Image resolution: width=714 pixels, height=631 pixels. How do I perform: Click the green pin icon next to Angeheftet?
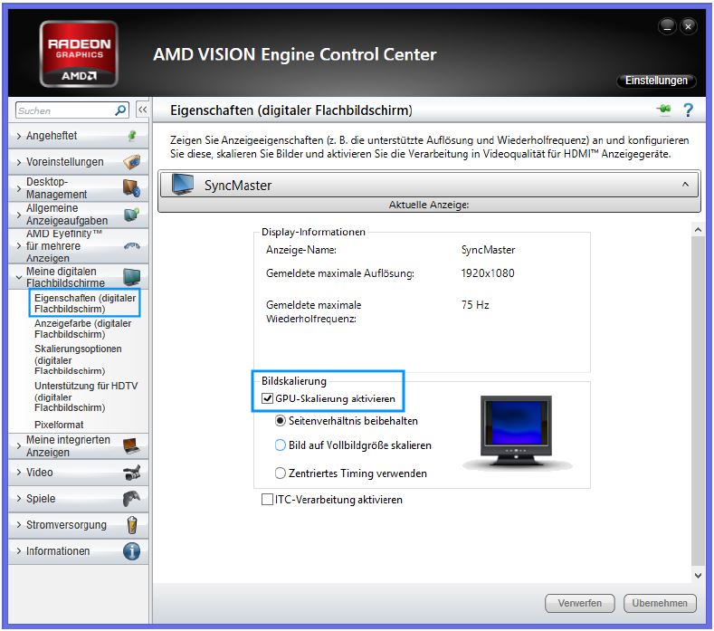(x=132, y=136)
